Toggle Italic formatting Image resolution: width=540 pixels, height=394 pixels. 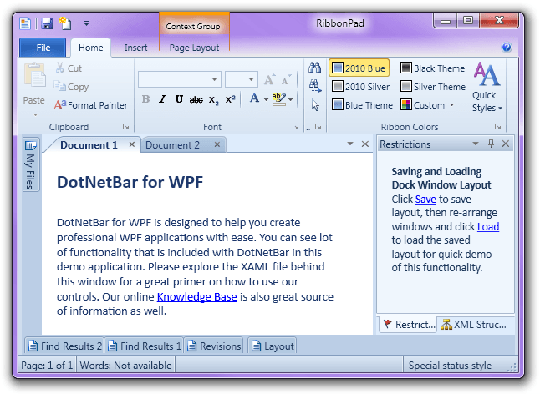162,99
